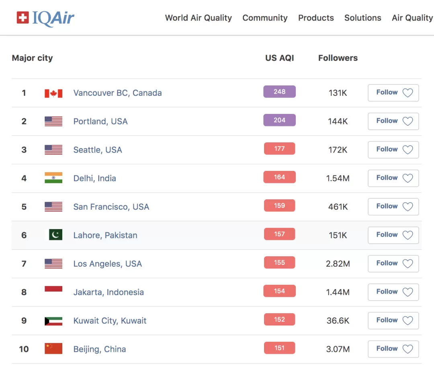Click the red 177 AQI badge

point(280,149)
